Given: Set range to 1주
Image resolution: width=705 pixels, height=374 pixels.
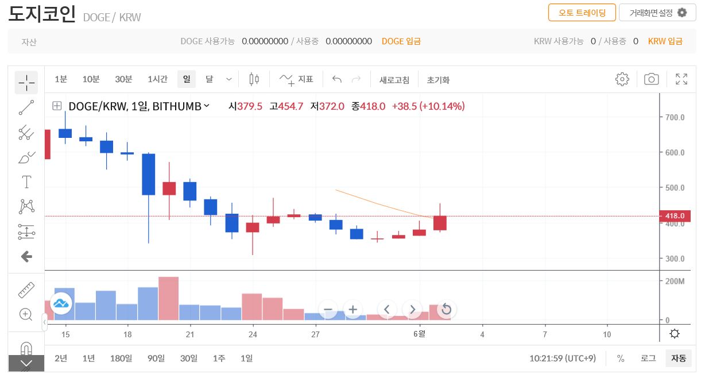Looking at the screenshot, I should point(219,358).
